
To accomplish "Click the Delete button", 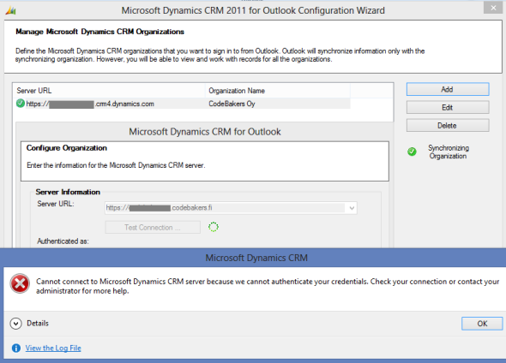I will pos(448,125).
